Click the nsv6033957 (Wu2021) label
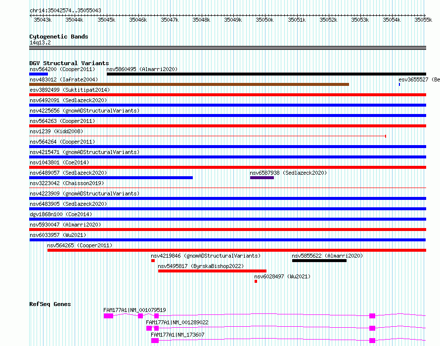 [x=58, y=235]
